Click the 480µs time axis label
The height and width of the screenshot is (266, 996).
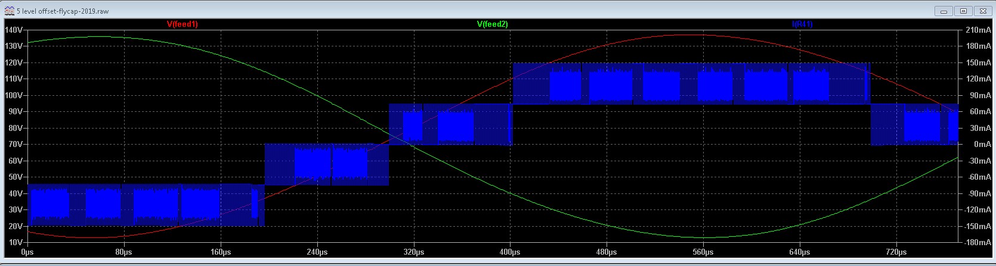click(x=607, y=252)
